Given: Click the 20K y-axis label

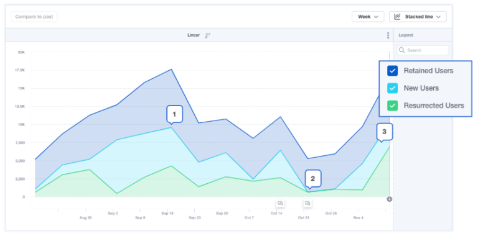Looking at the screenshot, I should (x=21, y=52).
